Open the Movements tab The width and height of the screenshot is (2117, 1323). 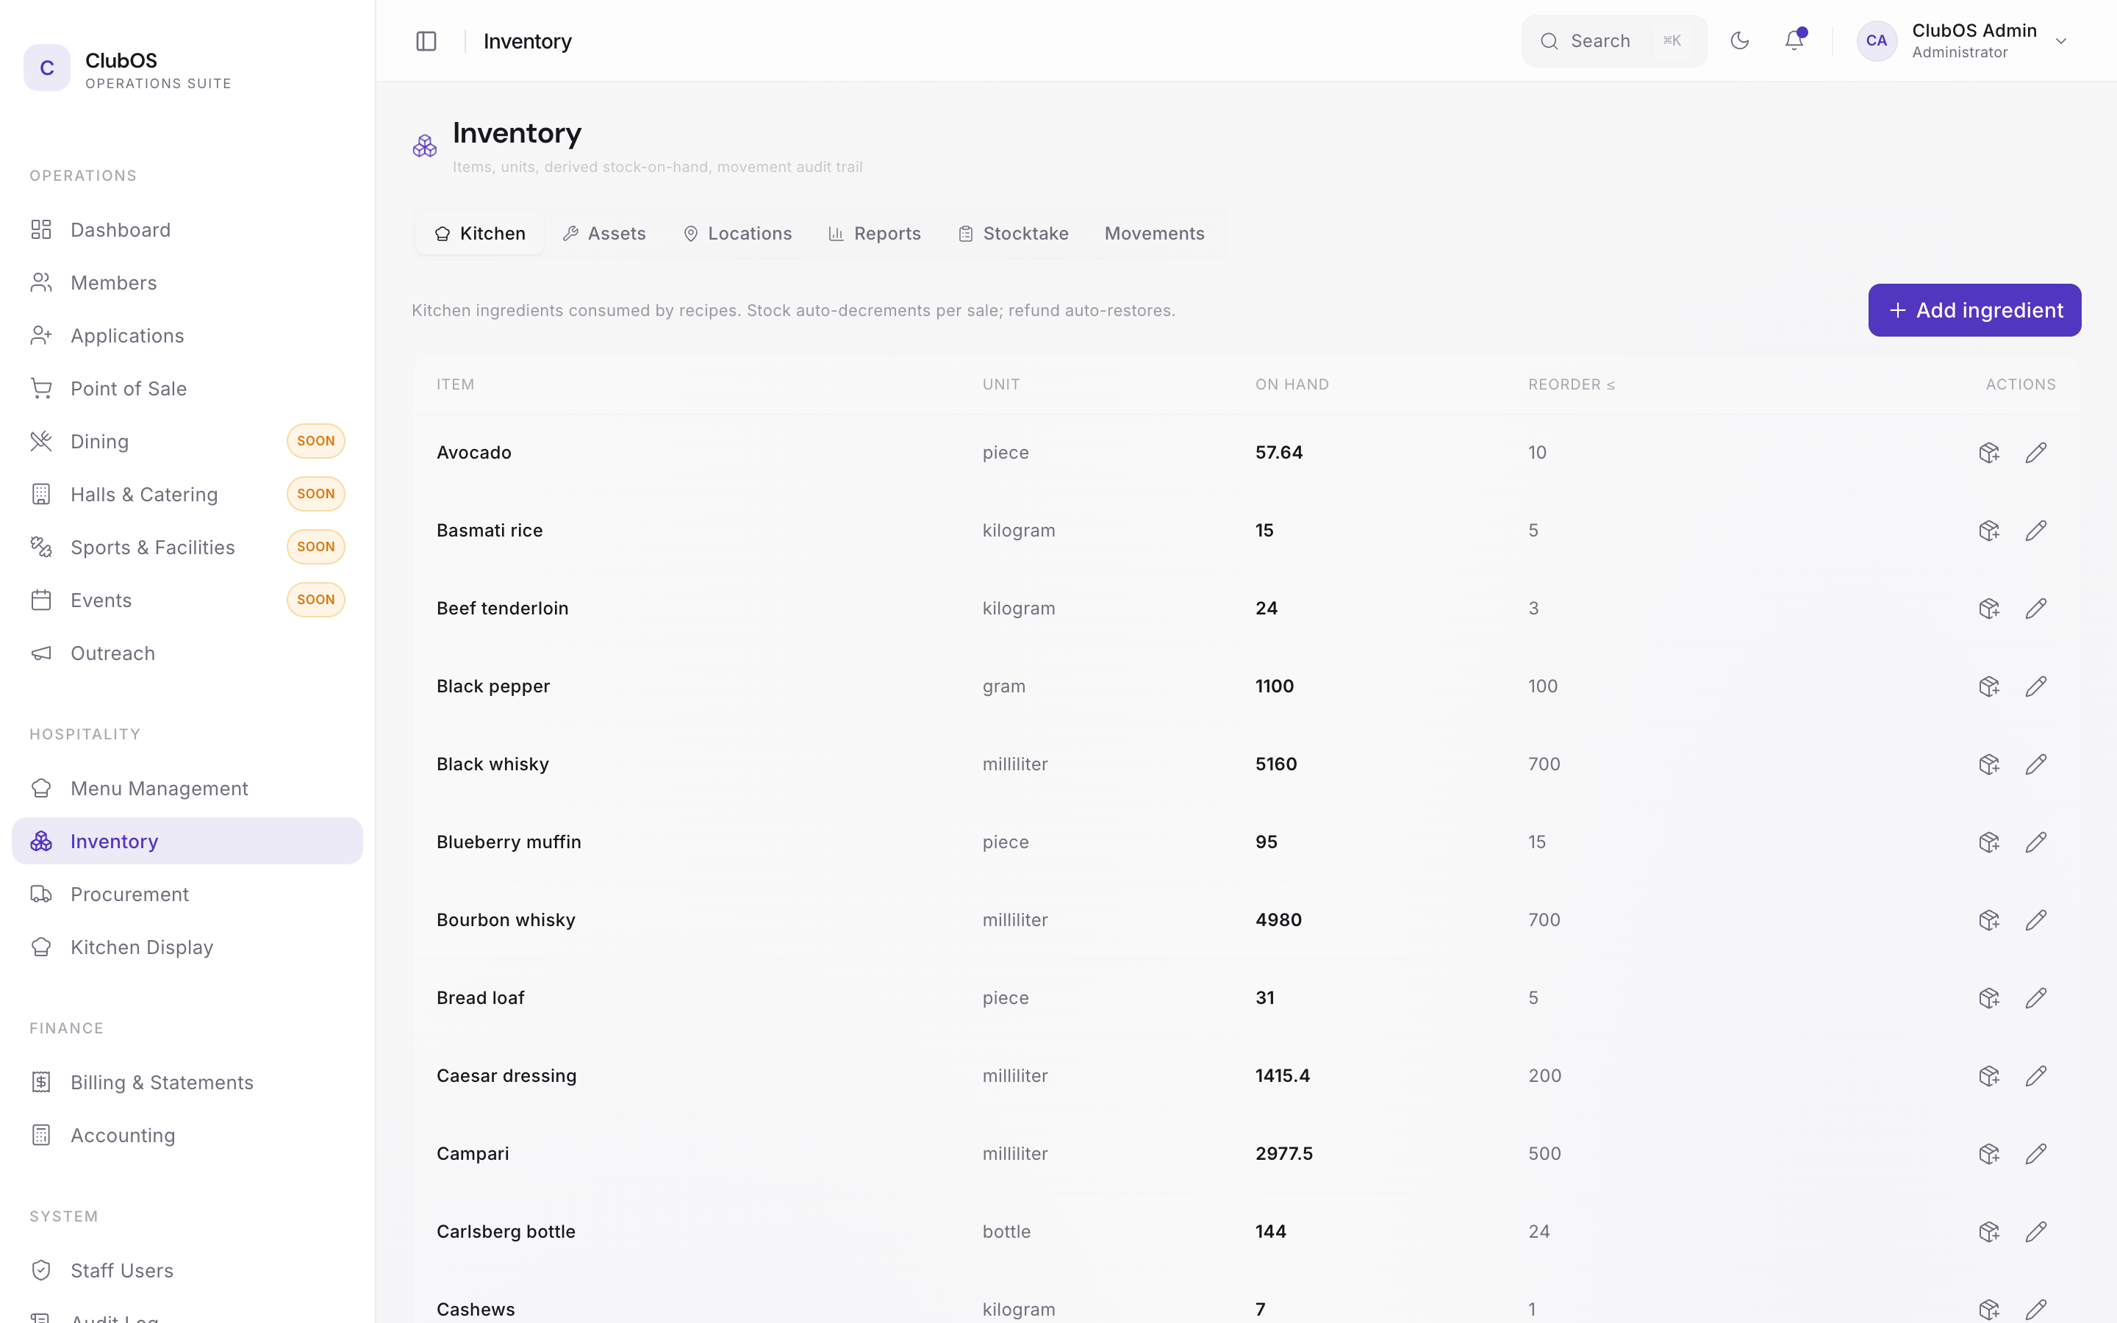(1155, 234)
